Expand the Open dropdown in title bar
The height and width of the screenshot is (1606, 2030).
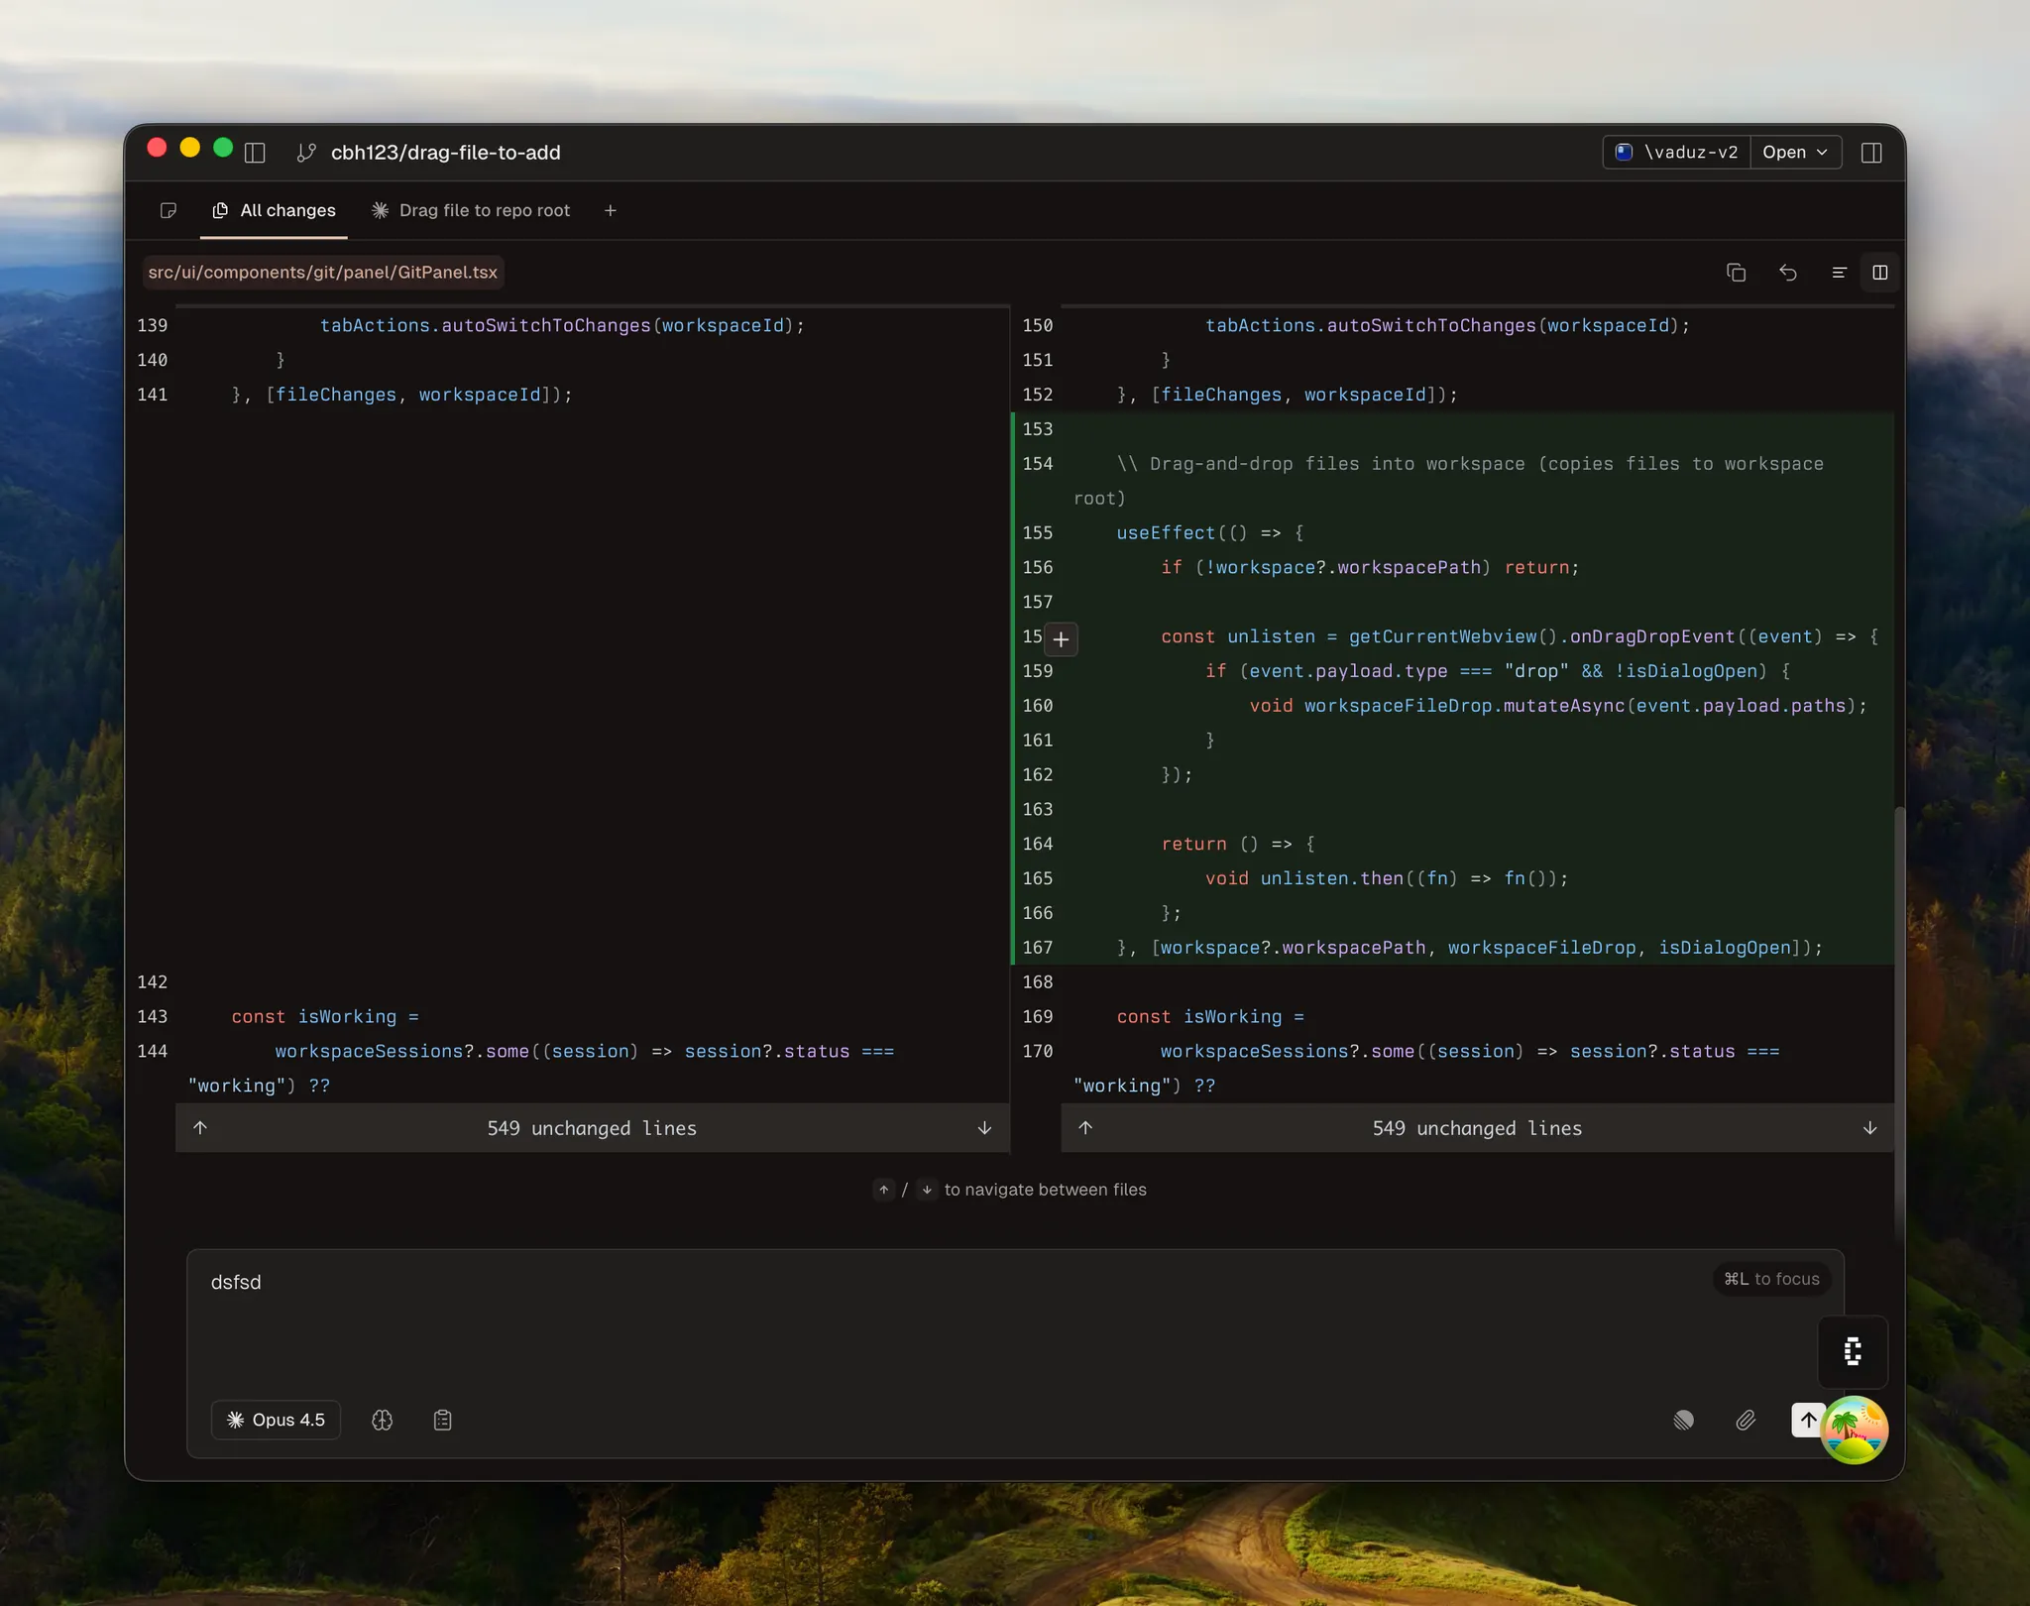1795,153
